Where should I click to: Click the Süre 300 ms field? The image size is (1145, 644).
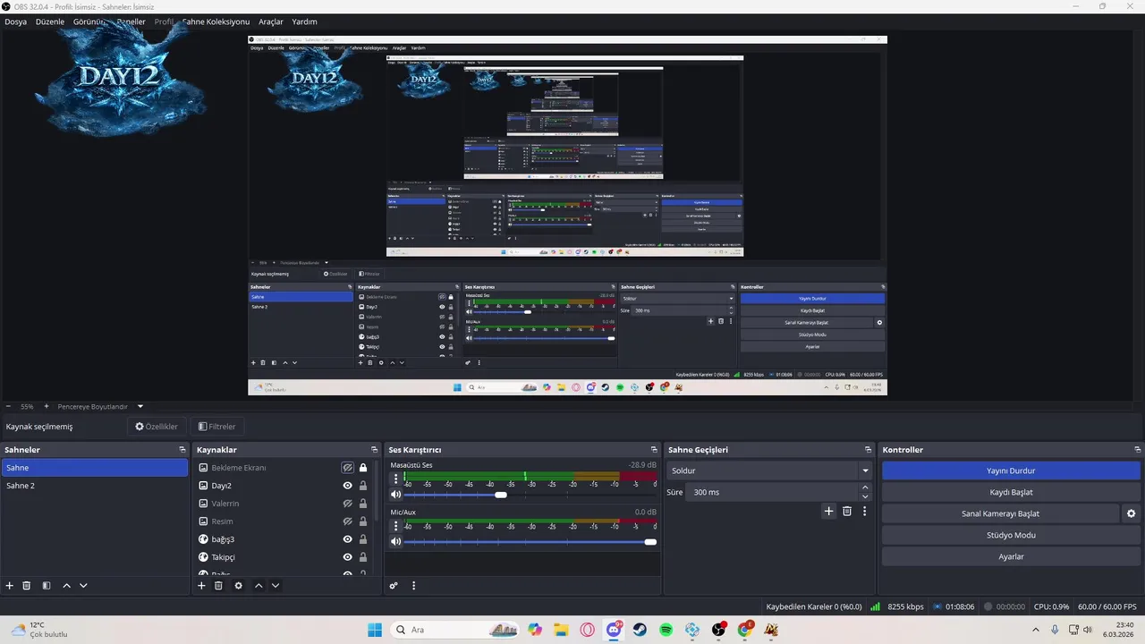pos(772,492)
